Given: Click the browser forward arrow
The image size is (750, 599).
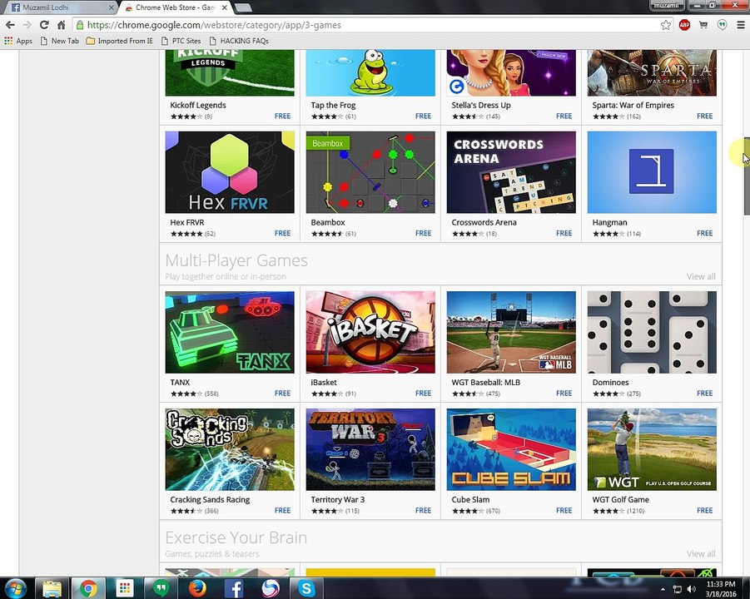Looking at the screenshot, I should 27,25.
